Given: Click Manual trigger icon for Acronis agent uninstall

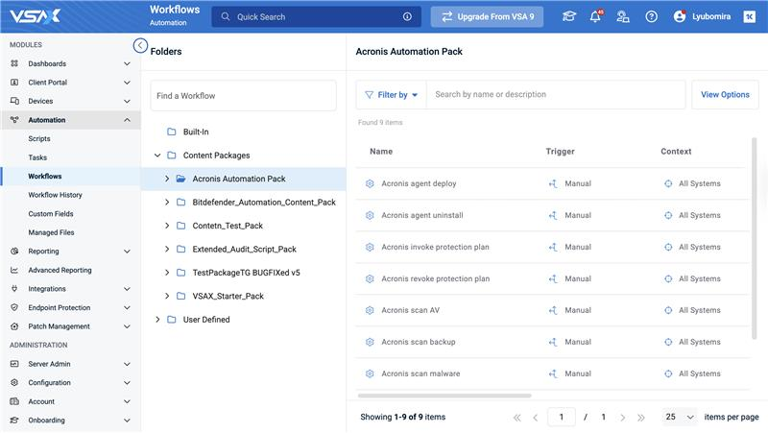Looking at the screenshot, I should point(553,215).
